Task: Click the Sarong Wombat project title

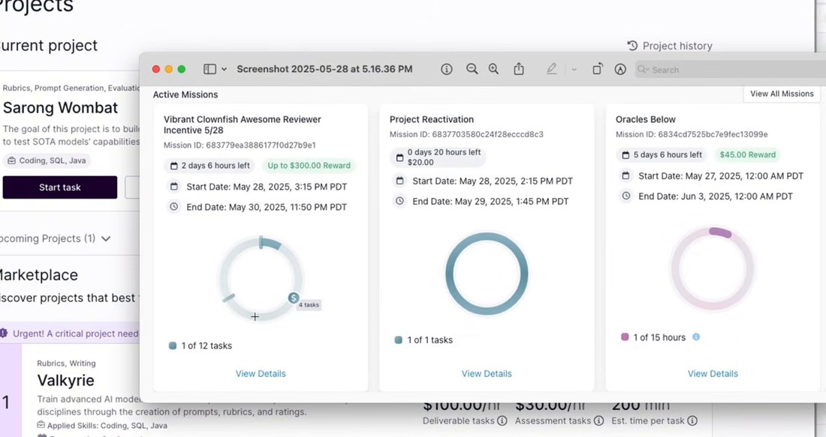Action: pyautogui.click(x=61, y=108)
